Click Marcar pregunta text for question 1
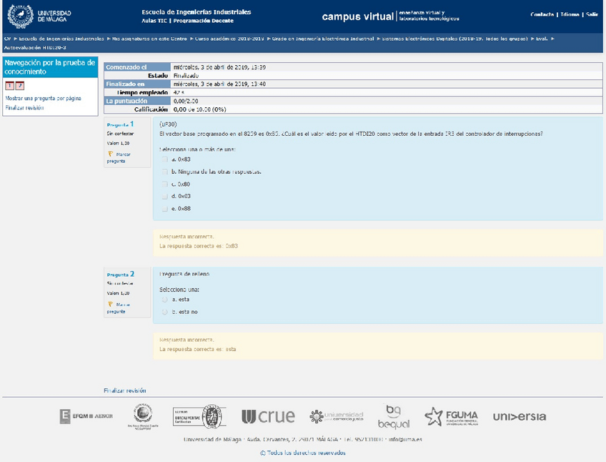 coord(119,157)
